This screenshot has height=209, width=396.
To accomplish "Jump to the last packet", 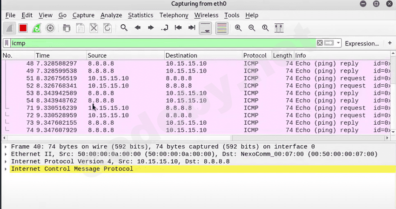I will [191, 28].
